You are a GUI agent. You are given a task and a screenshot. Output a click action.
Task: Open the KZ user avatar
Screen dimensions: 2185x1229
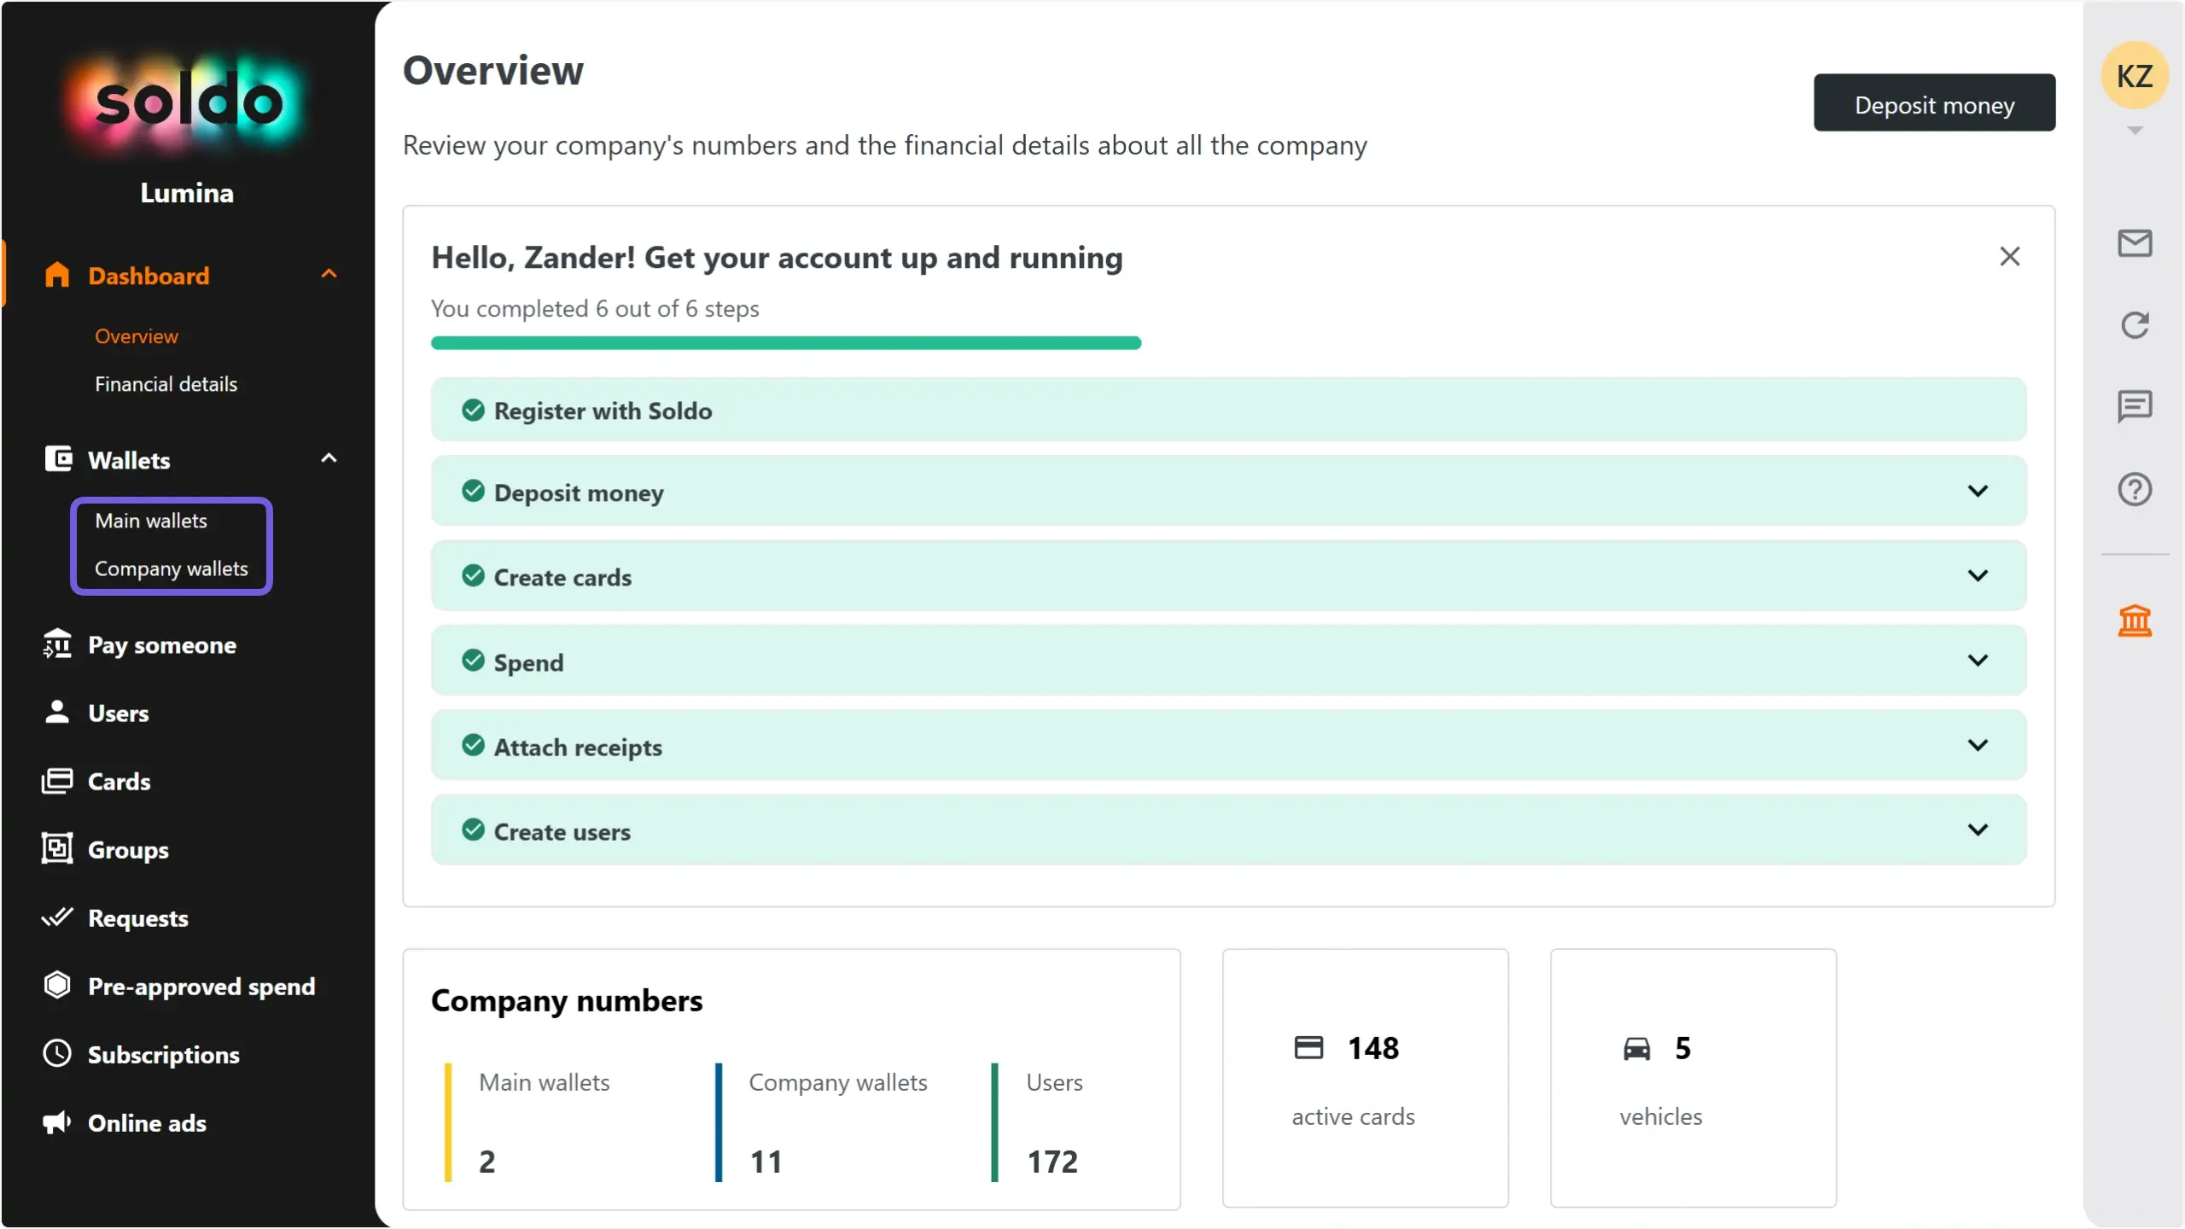[x=2134, y=76]
